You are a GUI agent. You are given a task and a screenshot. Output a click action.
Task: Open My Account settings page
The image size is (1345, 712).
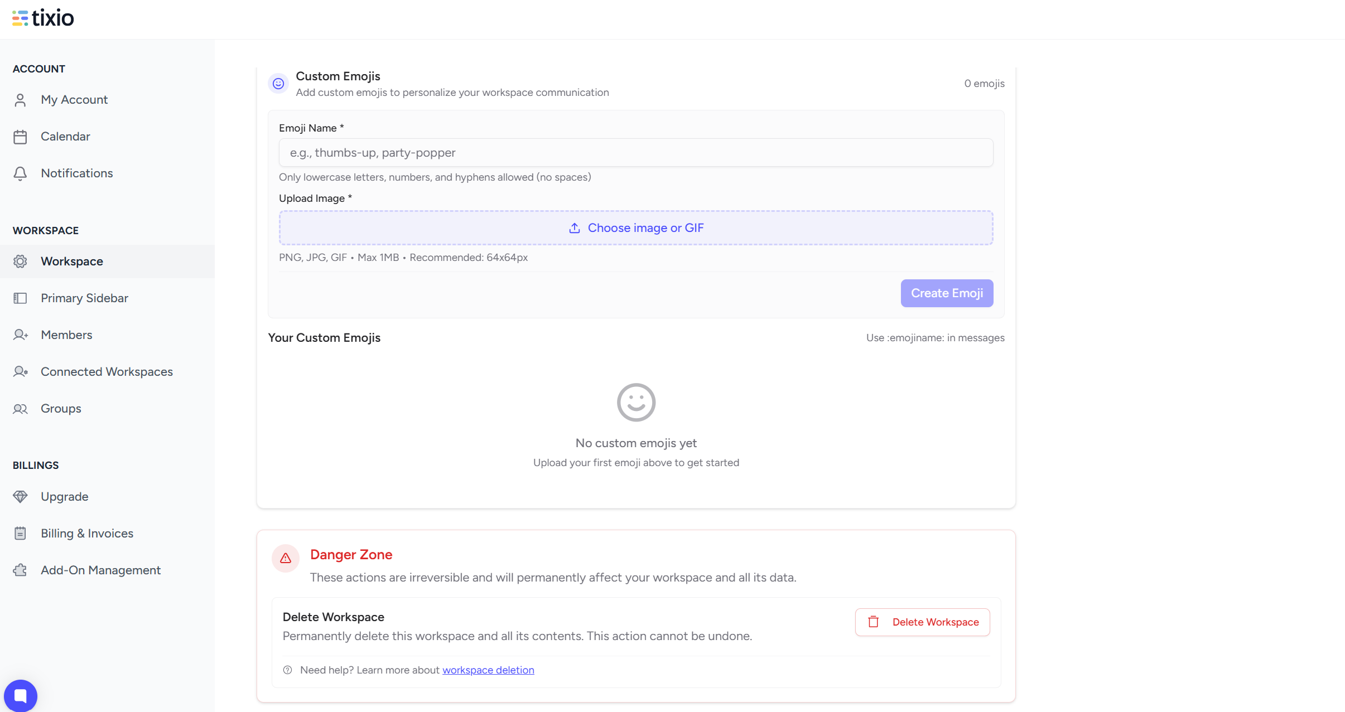click(74, 100)
